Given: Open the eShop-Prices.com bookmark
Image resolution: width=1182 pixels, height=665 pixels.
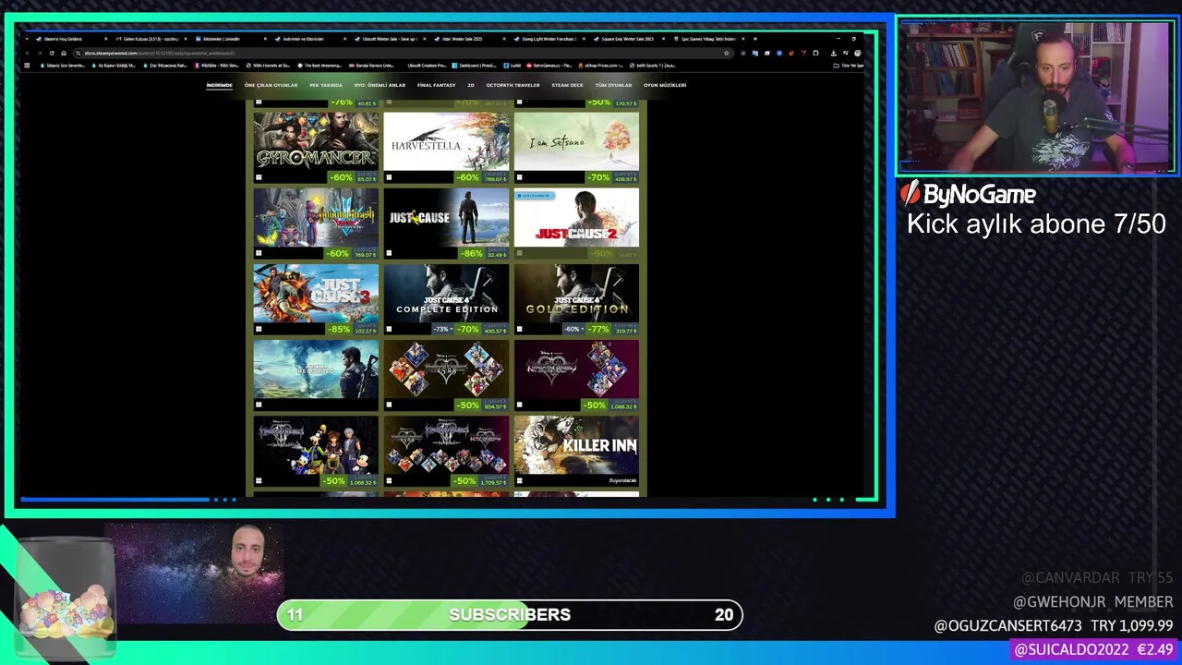Looking at the screenshot, I should tap(601, 66).
